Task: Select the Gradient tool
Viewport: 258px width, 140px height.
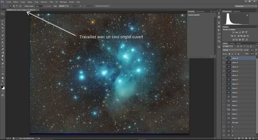Action: coord(3,53)
